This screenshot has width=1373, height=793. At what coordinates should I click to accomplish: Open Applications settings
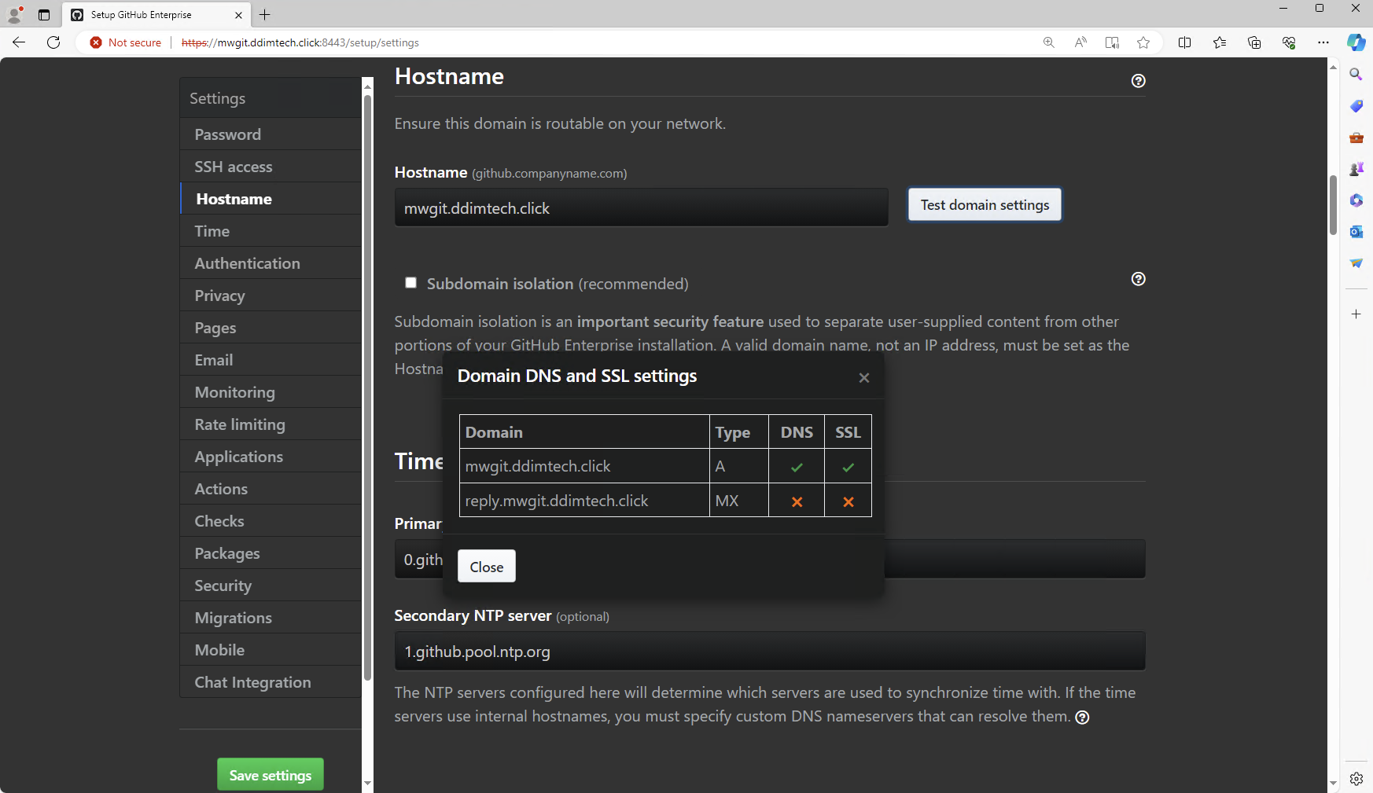pyautogui.click(x=271, y=457)
